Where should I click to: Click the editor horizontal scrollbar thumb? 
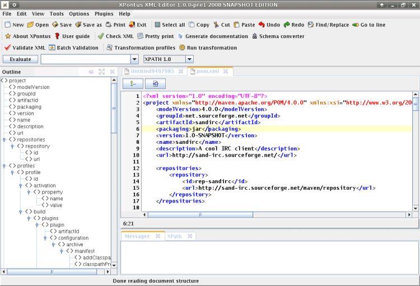click(x=200, y=215)
